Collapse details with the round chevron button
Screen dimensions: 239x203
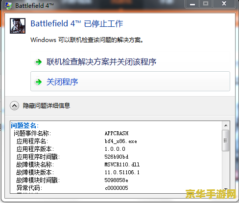(14, 106)
